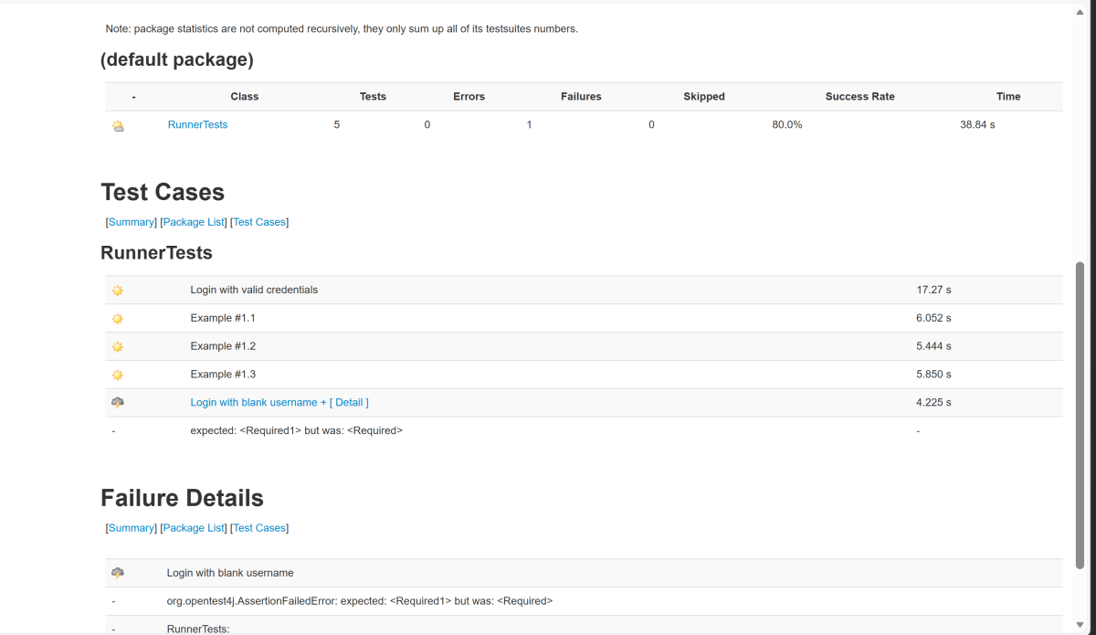Click sun icon for Login with valid credentials
The image size is (1096, 635).
coord(118,291)
